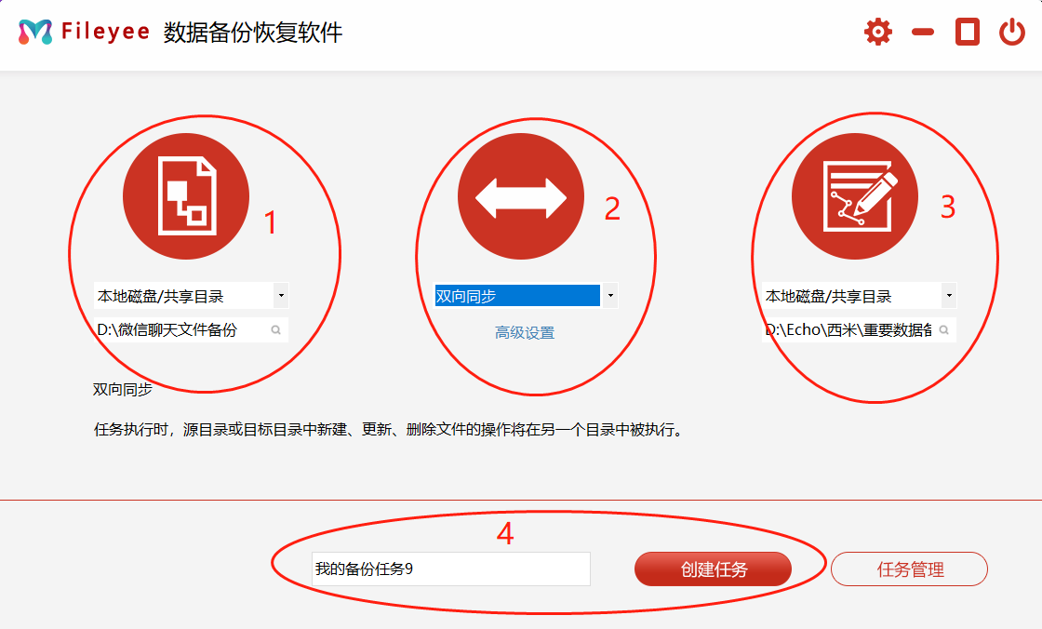Browse source path using its magnifier icon

(x=276, y=329)
